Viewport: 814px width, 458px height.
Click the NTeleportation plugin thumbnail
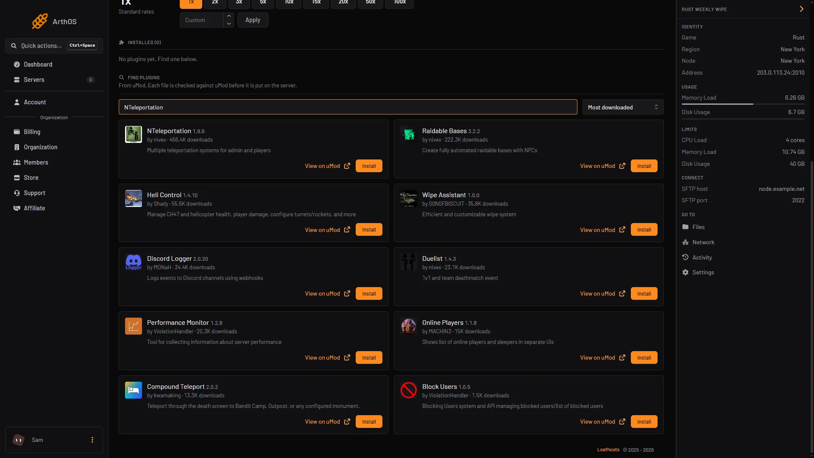pyautogui.click(x=134, y=134)
